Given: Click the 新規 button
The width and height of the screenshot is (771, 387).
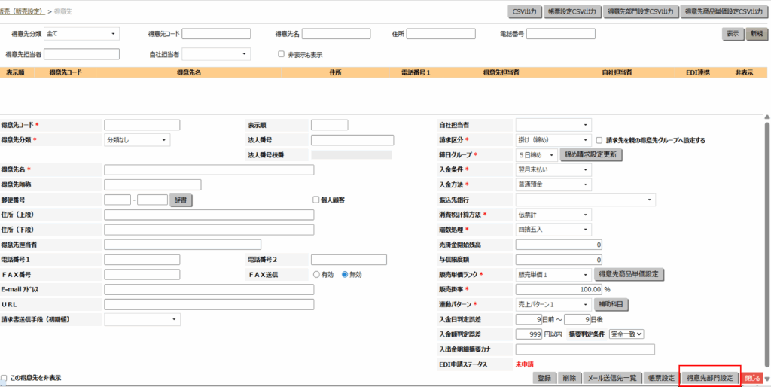Looking at the screenshot, I should point(755,34).
